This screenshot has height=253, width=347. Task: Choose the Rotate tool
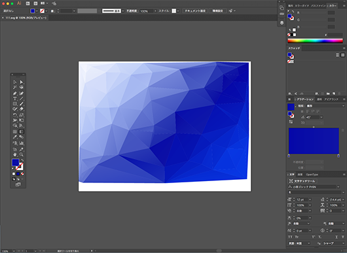15,115
